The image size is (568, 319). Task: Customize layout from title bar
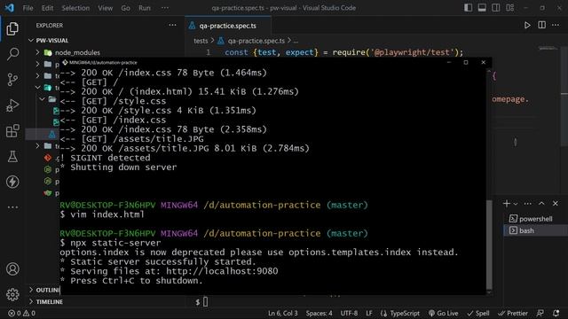510,8
